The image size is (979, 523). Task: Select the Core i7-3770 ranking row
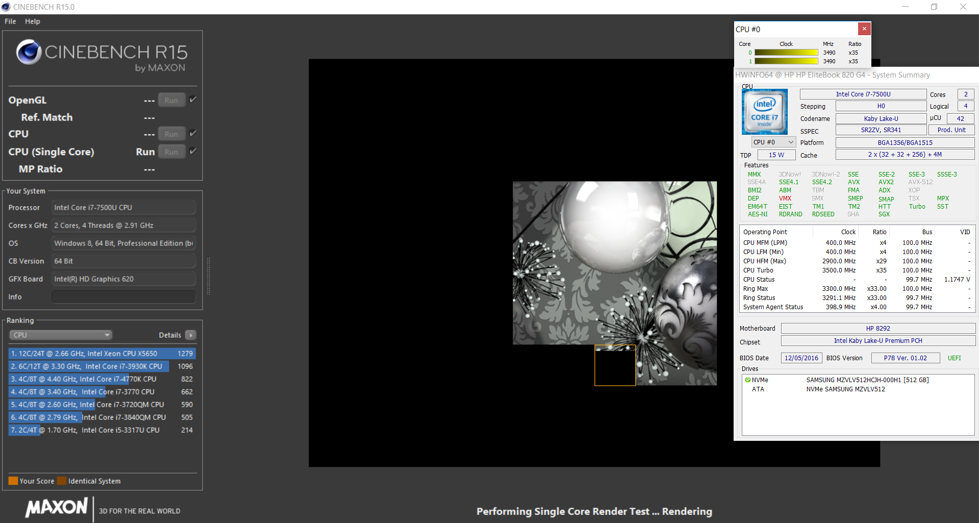coord(102,392)
